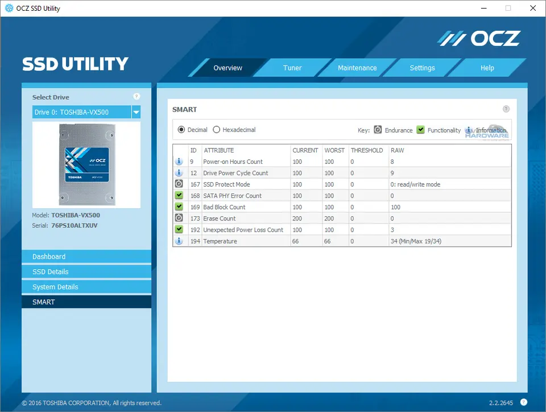
Task: Open the Help tab
Action: pyautogui.click(x=487, y=68)
